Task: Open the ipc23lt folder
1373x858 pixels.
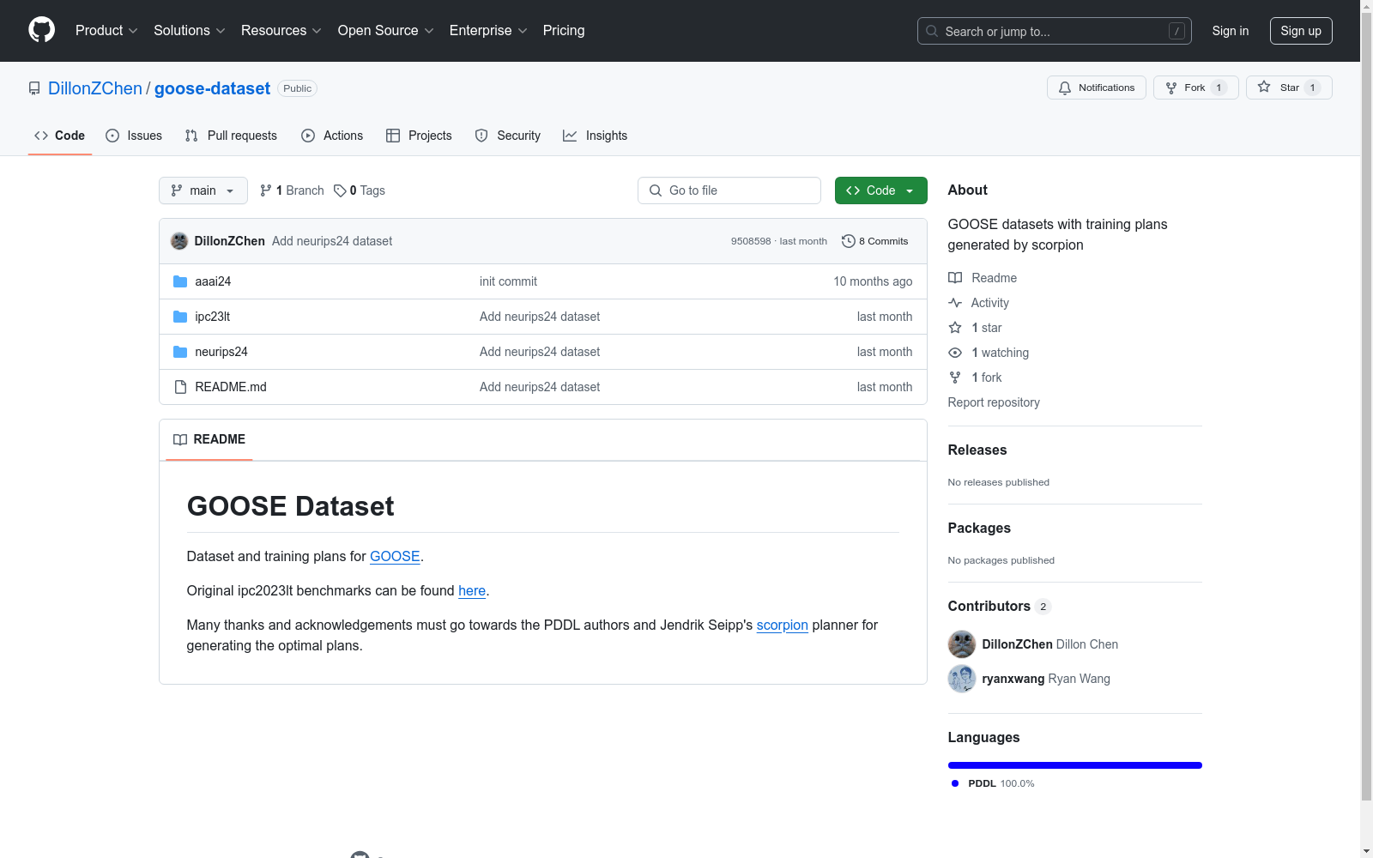Action: pyautogui.click(x=213, y=317)
